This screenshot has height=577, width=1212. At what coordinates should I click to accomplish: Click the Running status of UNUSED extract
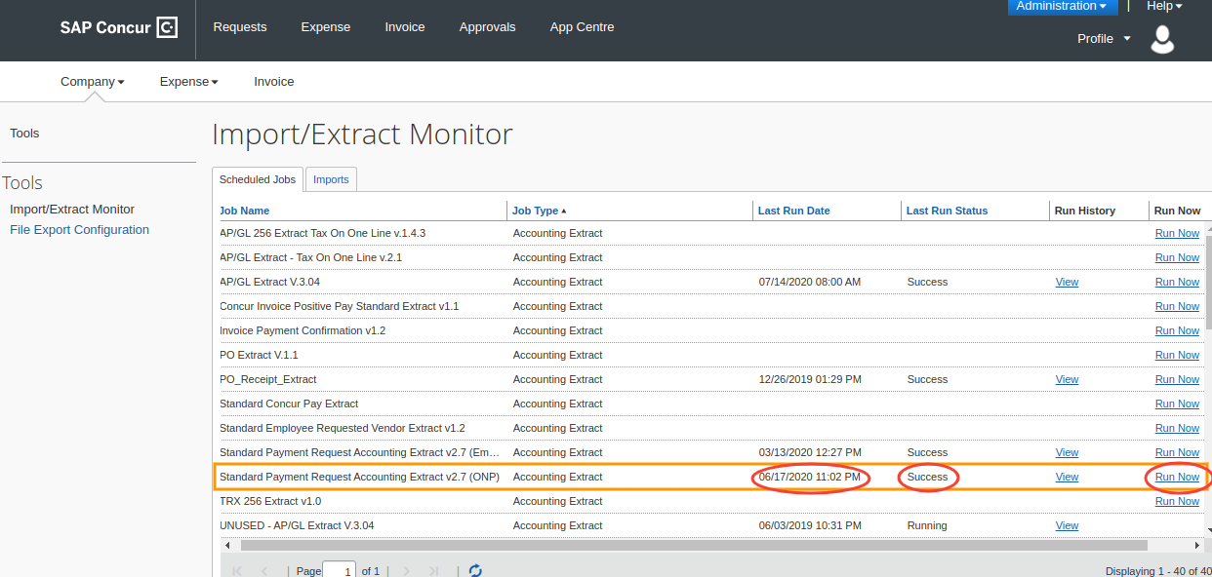927,525
